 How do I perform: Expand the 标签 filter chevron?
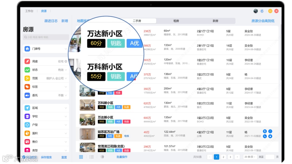click(66, 87)
